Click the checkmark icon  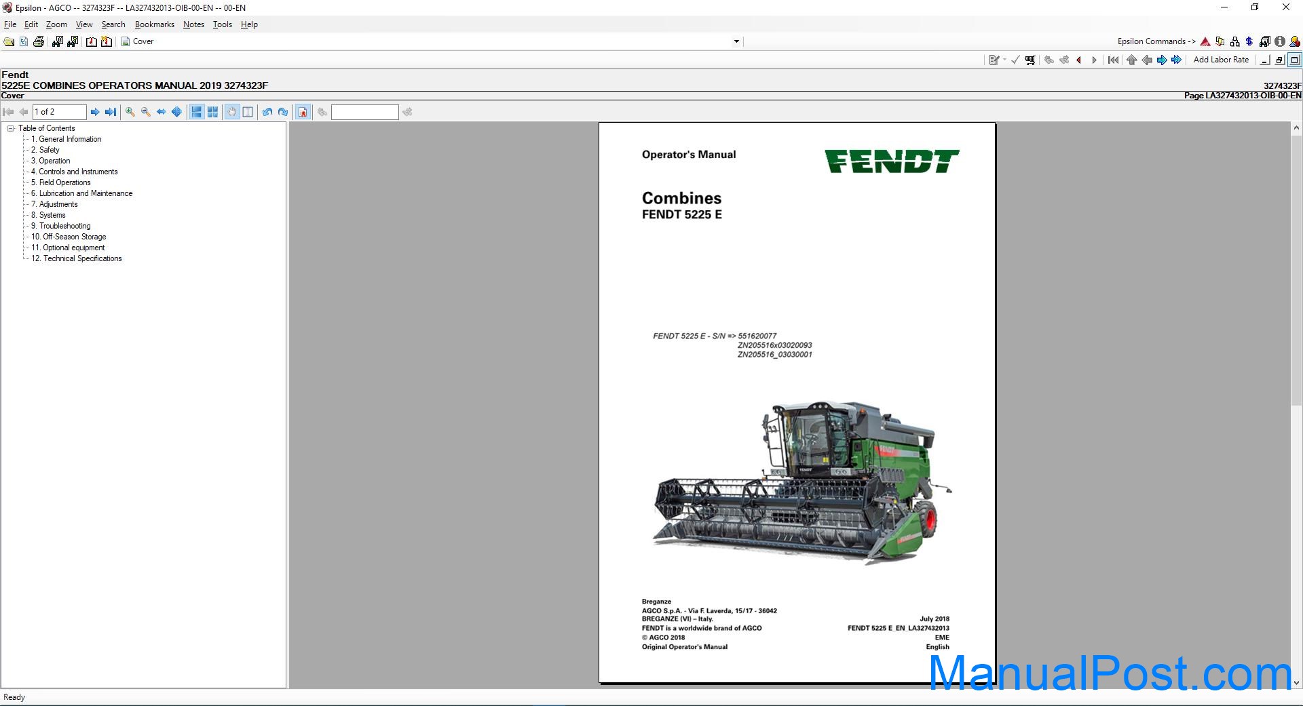point(1015,60)
